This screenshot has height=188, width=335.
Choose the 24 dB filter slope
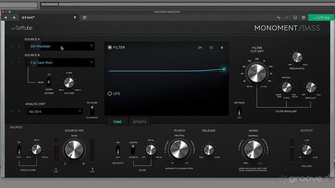pos(200,48)
